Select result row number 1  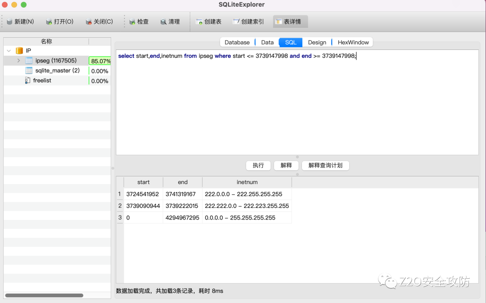(x=120, y=194)
